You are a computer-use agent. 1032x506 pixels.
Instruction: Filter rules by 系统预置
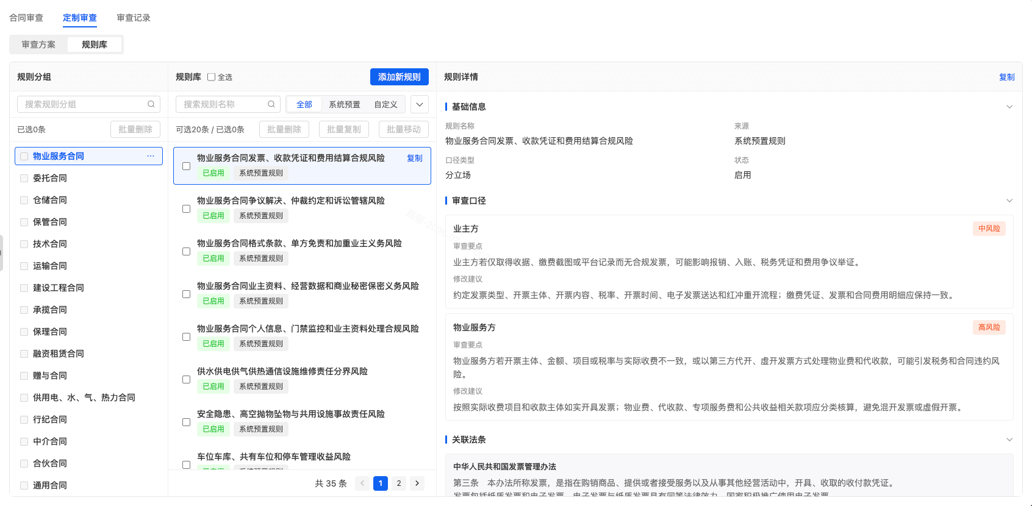345,104
